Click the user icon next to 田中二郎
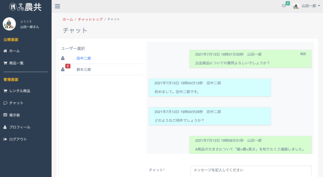Image resolution: width=323 pixels, height=177 pixels. [63, 58]
